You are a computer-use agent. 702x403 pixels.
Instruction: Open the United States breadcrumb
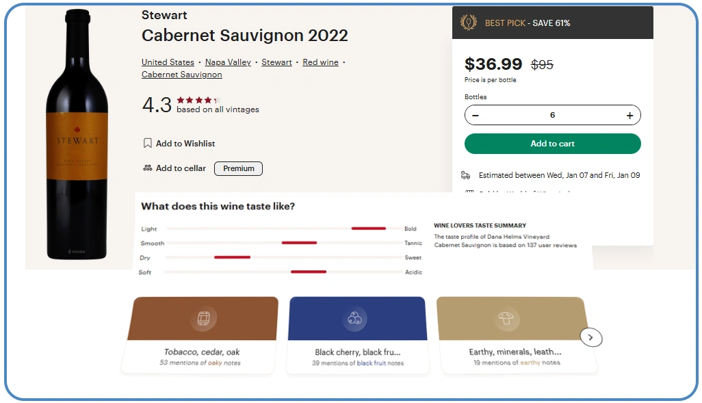[168, 62]
